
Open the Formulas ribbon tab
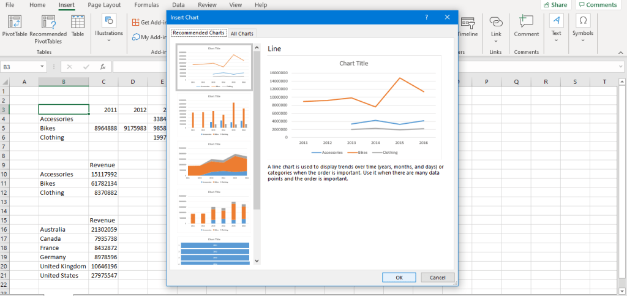pyautogui.click(x=146, y=5)
